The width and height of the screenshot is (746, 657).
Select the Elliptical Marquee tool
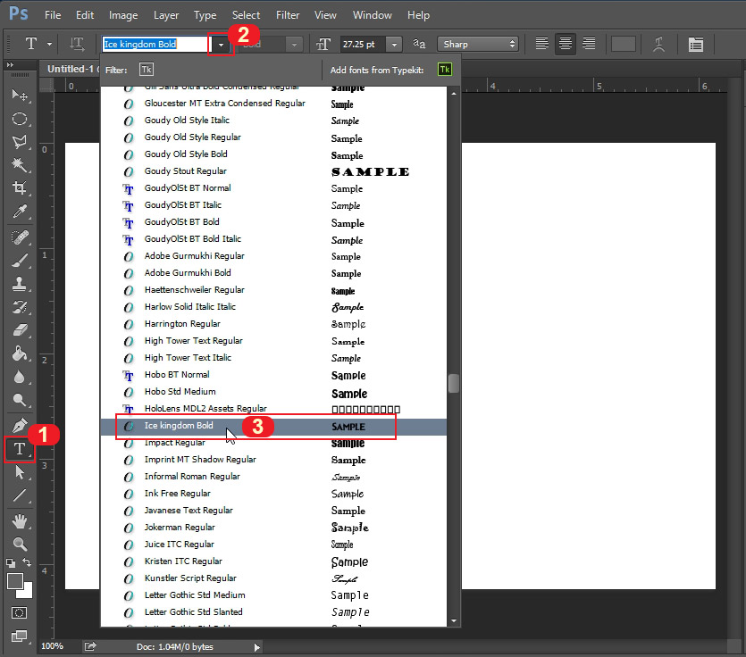click(x=20, y=119)
